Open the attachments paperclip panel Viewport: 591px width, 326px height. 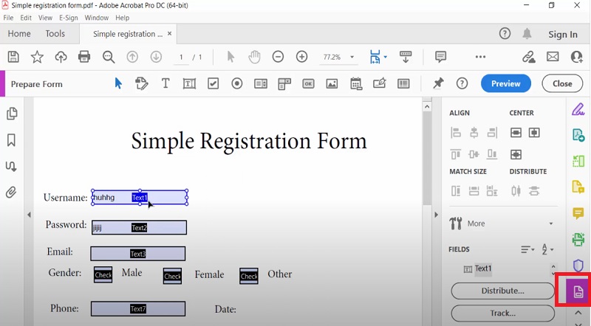tap(11, 193)
